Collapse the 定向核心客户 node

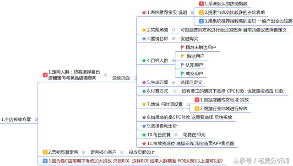click(122, 152)
